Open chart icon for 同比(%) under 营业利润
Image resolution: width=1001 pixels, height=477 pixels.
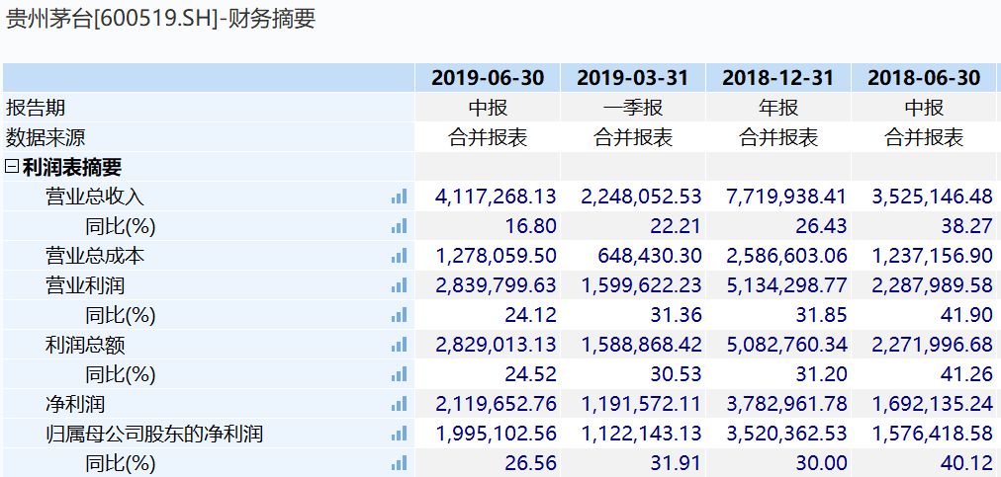tap(399, 315)
